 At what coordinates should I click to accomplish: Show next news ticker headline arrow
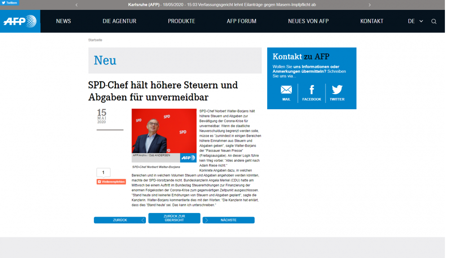370,5
